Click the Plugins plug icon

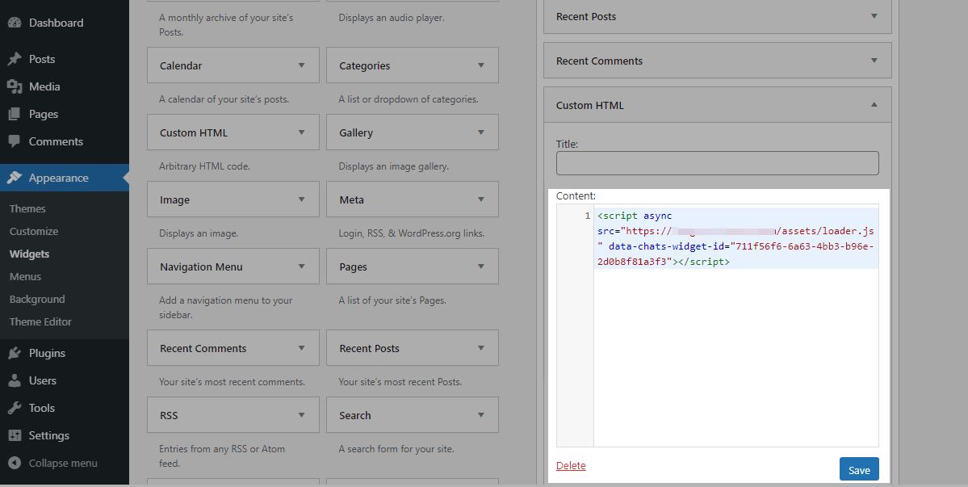click(15, 353)
